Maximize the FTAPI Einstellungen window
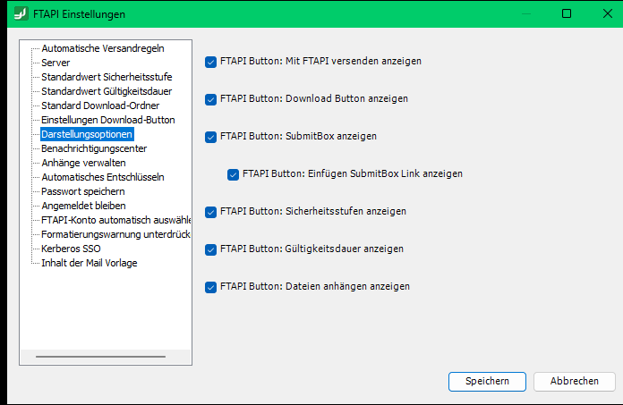The image size is (623, 405). (567, 13)
